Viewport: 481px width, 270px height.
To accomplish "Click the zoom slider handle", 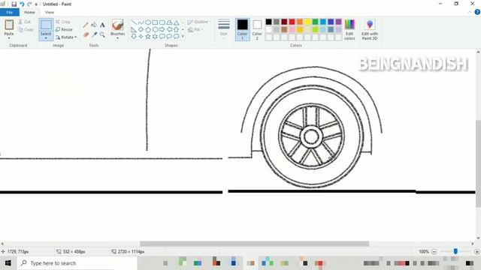I will point(455,251).
